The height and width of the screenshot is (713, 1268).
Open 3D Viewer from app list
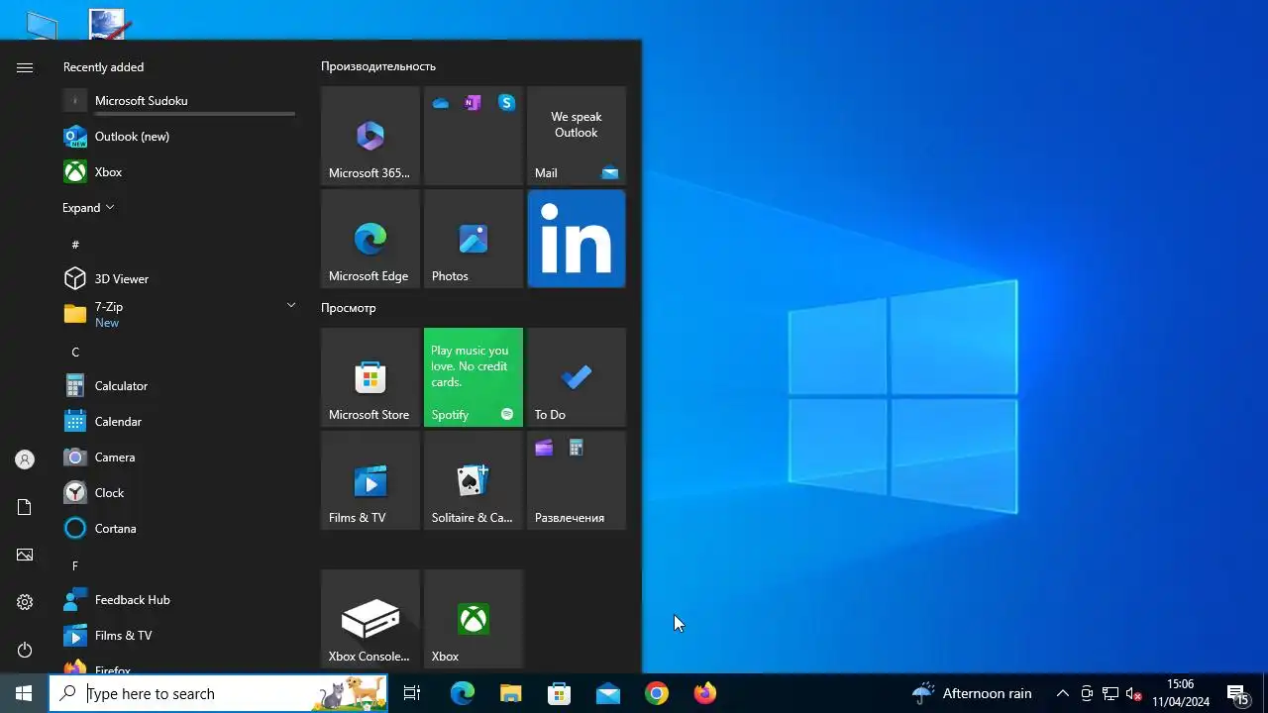click(180, 279)
